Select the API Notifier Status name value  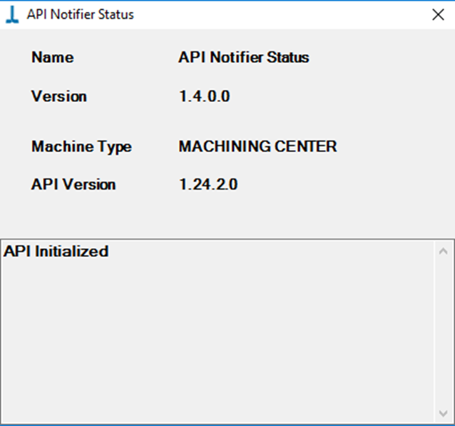(244, 57)
